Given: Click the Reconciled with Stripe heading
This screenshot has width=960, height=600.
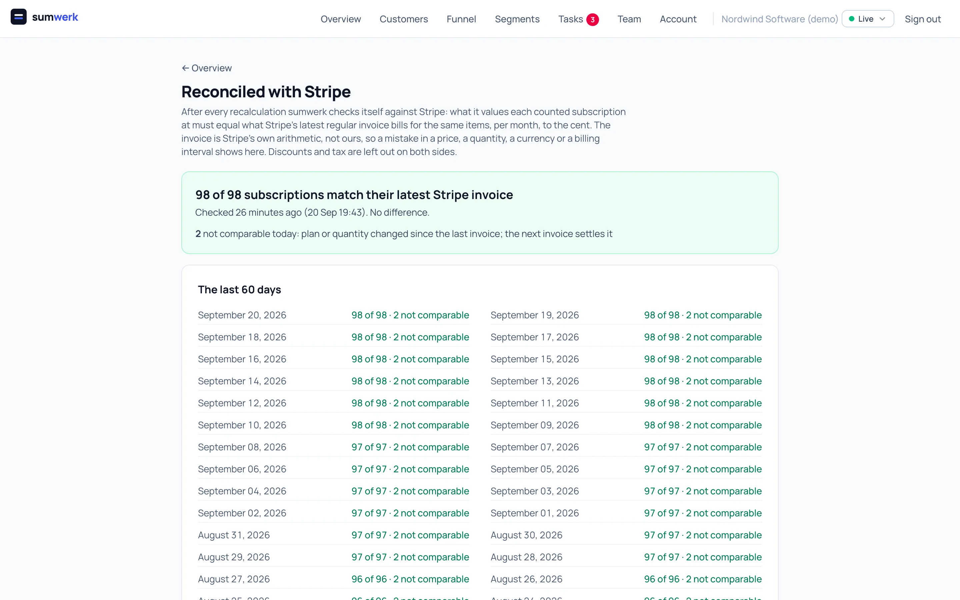Looking at the screenshot, I should (x=266, y=92).
